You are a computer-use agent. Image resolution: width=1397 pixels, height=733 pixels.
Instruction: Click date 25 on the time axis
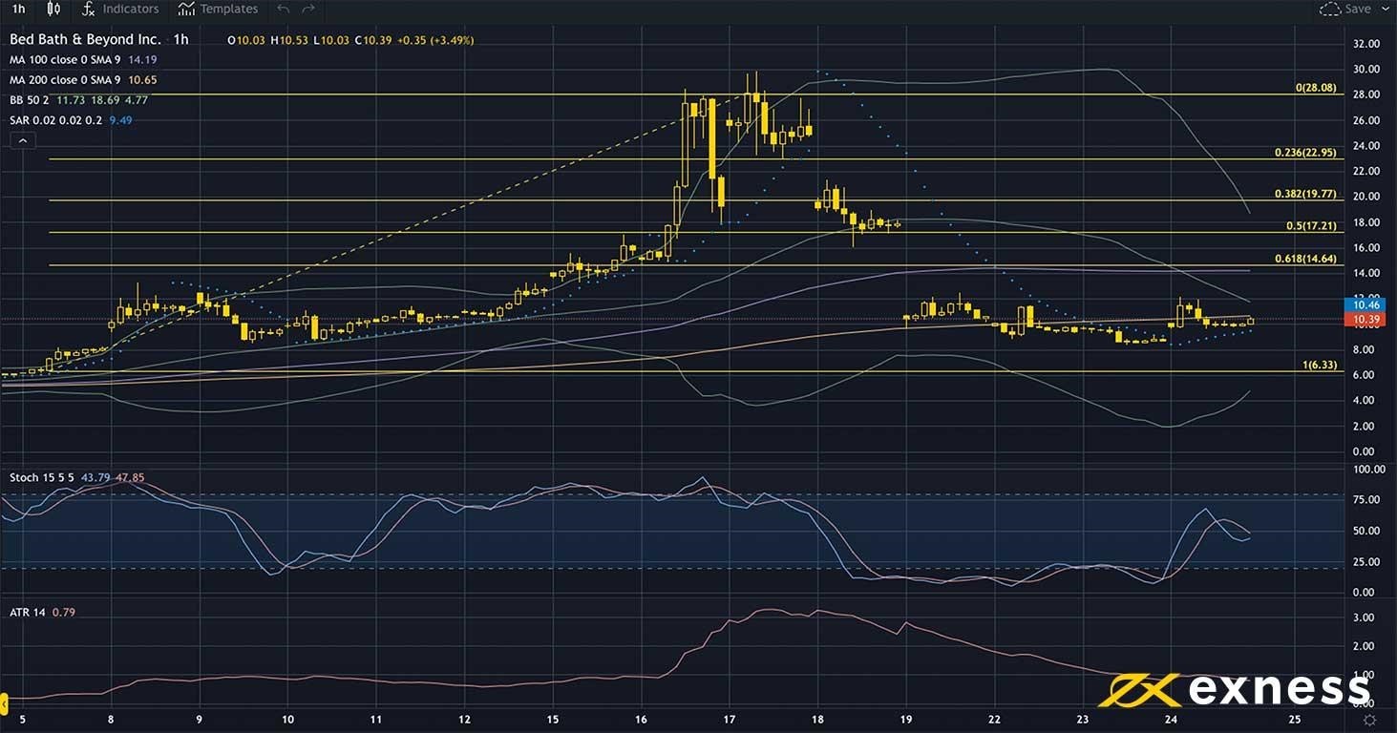(1294, 719)
